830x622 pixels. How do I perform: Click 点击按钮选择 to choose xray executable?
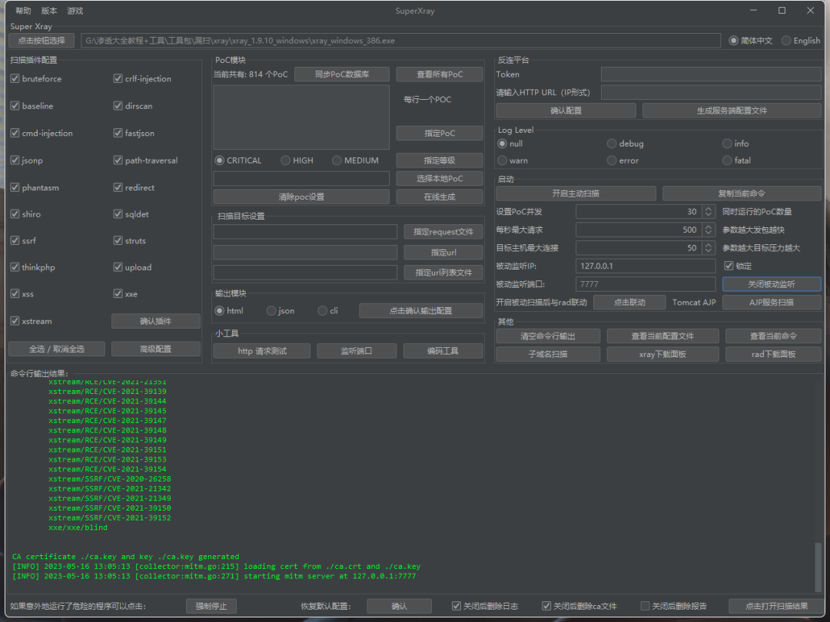[41, 41]
